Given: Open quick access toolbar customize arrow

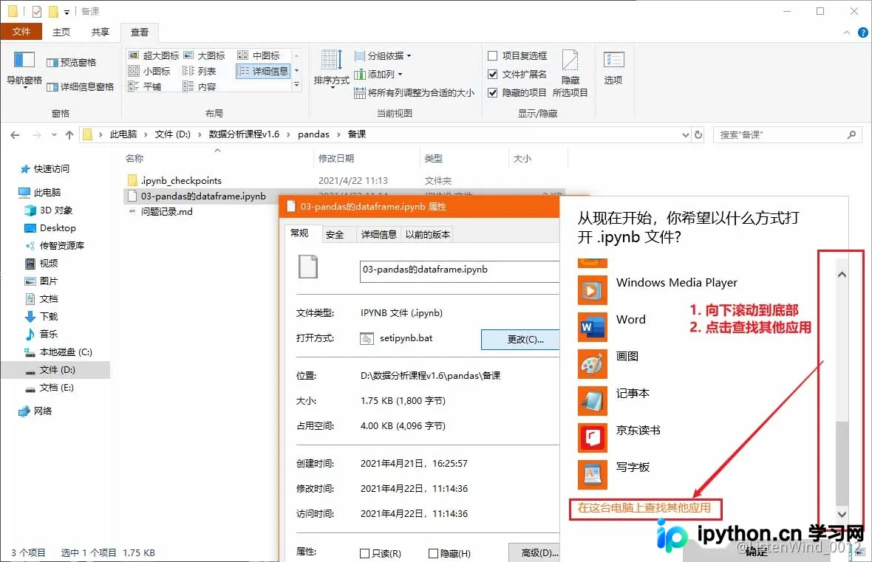Looking at the screenshot, I should [67, 12].
